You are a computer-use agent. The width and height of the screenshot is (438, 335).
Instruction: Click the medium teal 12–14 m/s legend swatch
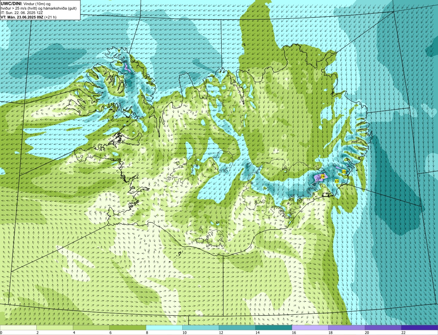pyautogui.click(x=237, y=327)
